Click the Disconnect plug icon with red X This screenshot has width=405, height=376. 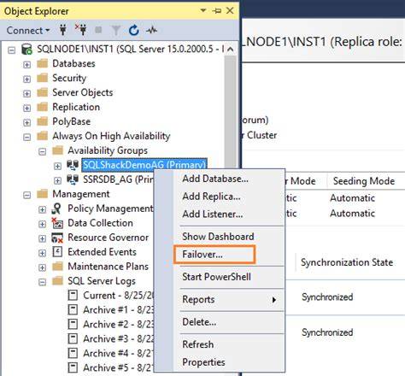pos(81,30)
